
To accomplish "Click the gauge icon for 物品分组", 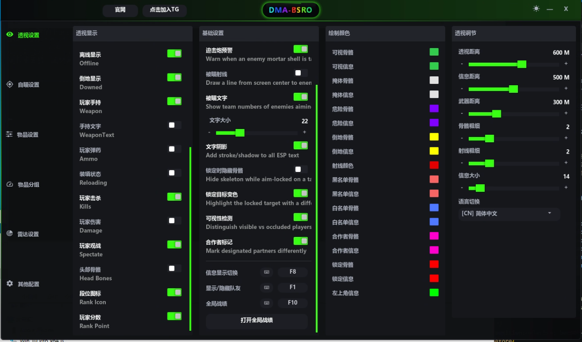I will tap(9, 184).
